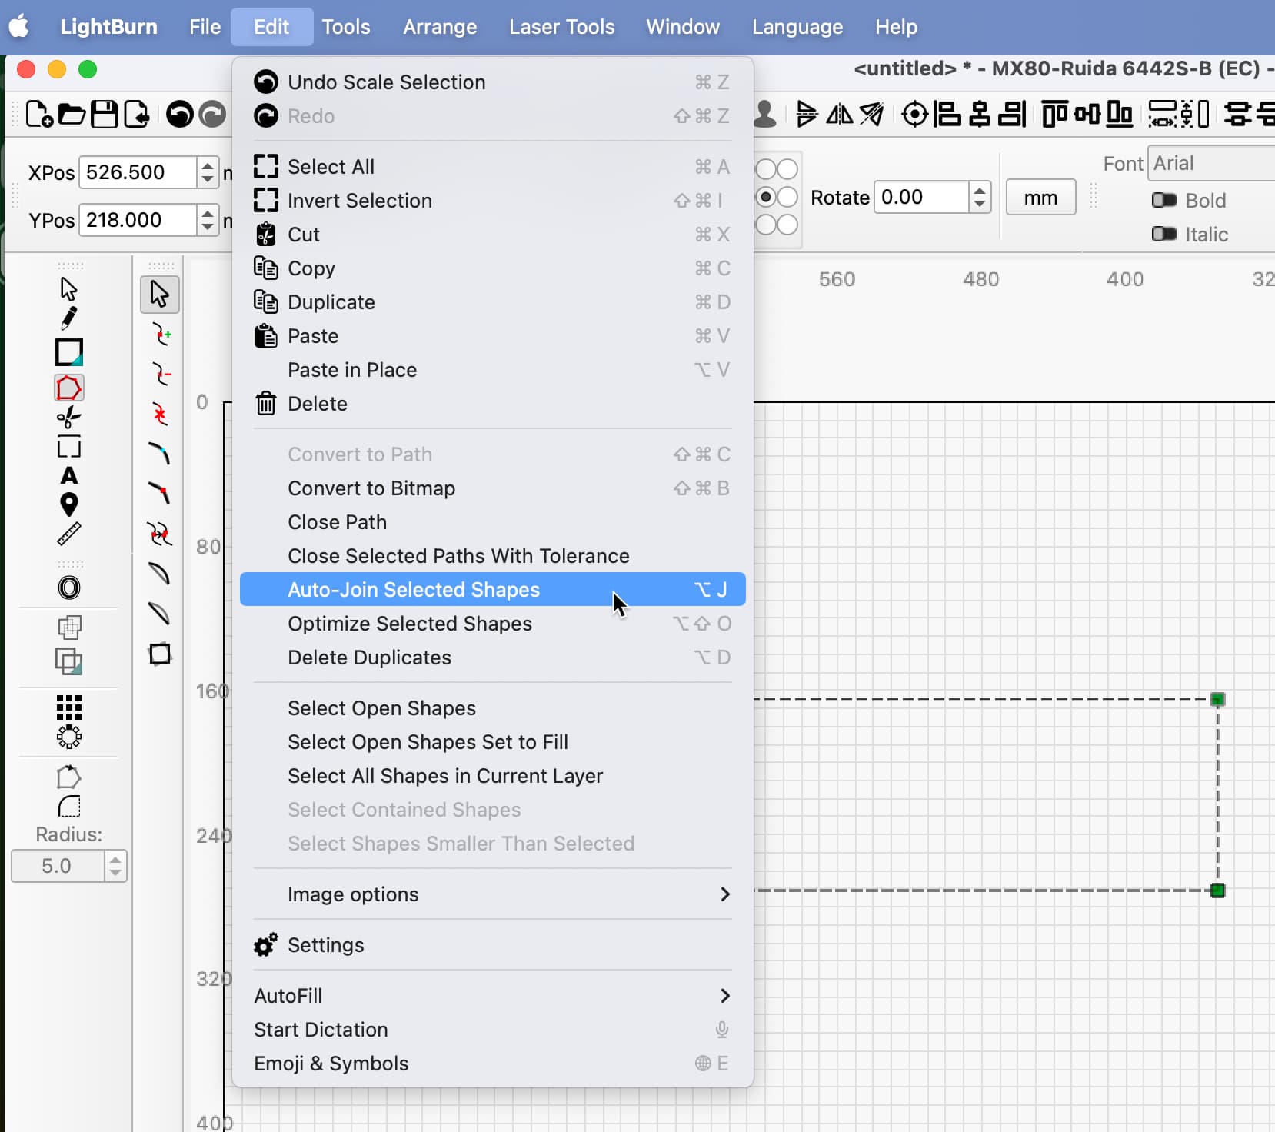
Task: Click the square shape node tool icon
Action: [160, 654]
